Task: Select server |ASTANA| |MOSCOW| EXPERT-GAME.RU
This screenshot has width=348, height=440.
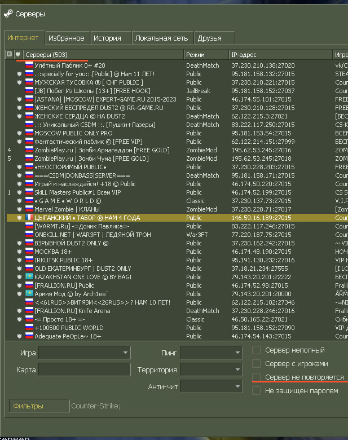Action: 105,99
